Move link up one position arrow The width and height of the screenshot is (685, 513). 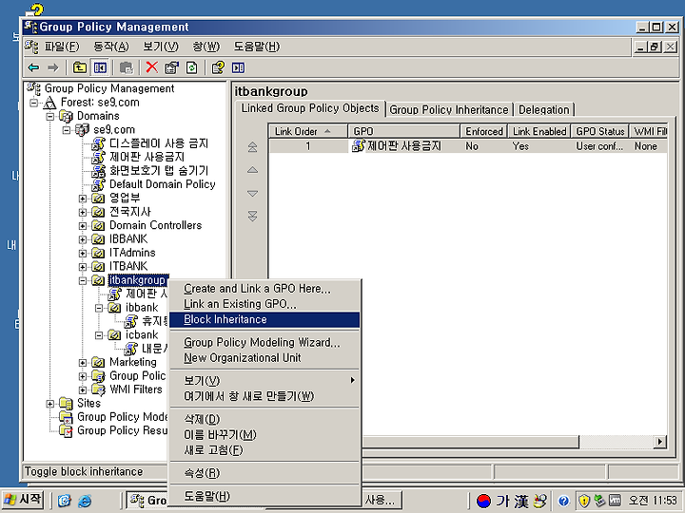coord(252,170)
